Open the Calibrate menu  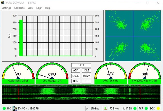click(19, 8)
